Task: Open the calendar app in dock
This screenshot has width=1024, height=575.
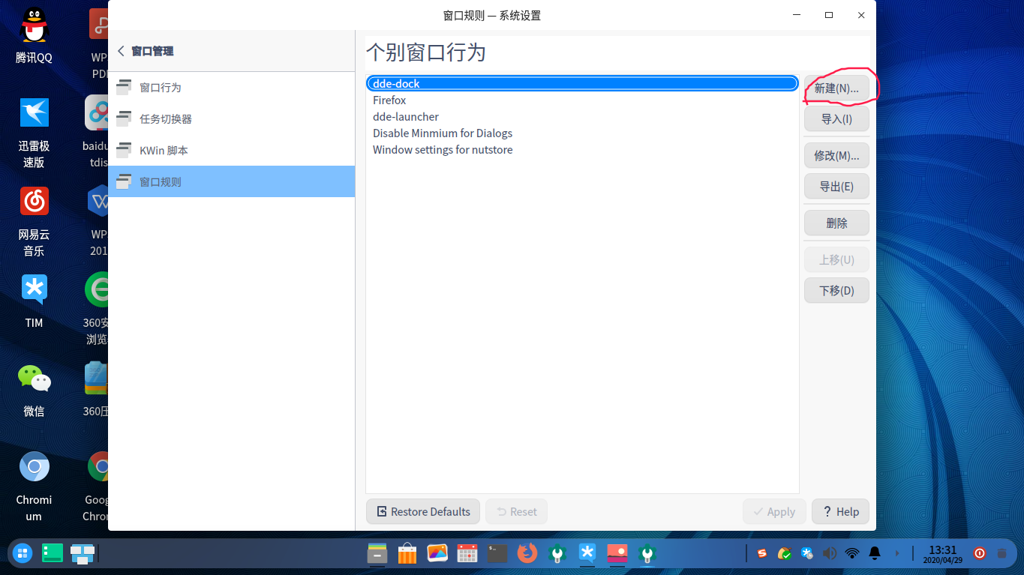Action: pyautogui.click(x=467, y=553)
